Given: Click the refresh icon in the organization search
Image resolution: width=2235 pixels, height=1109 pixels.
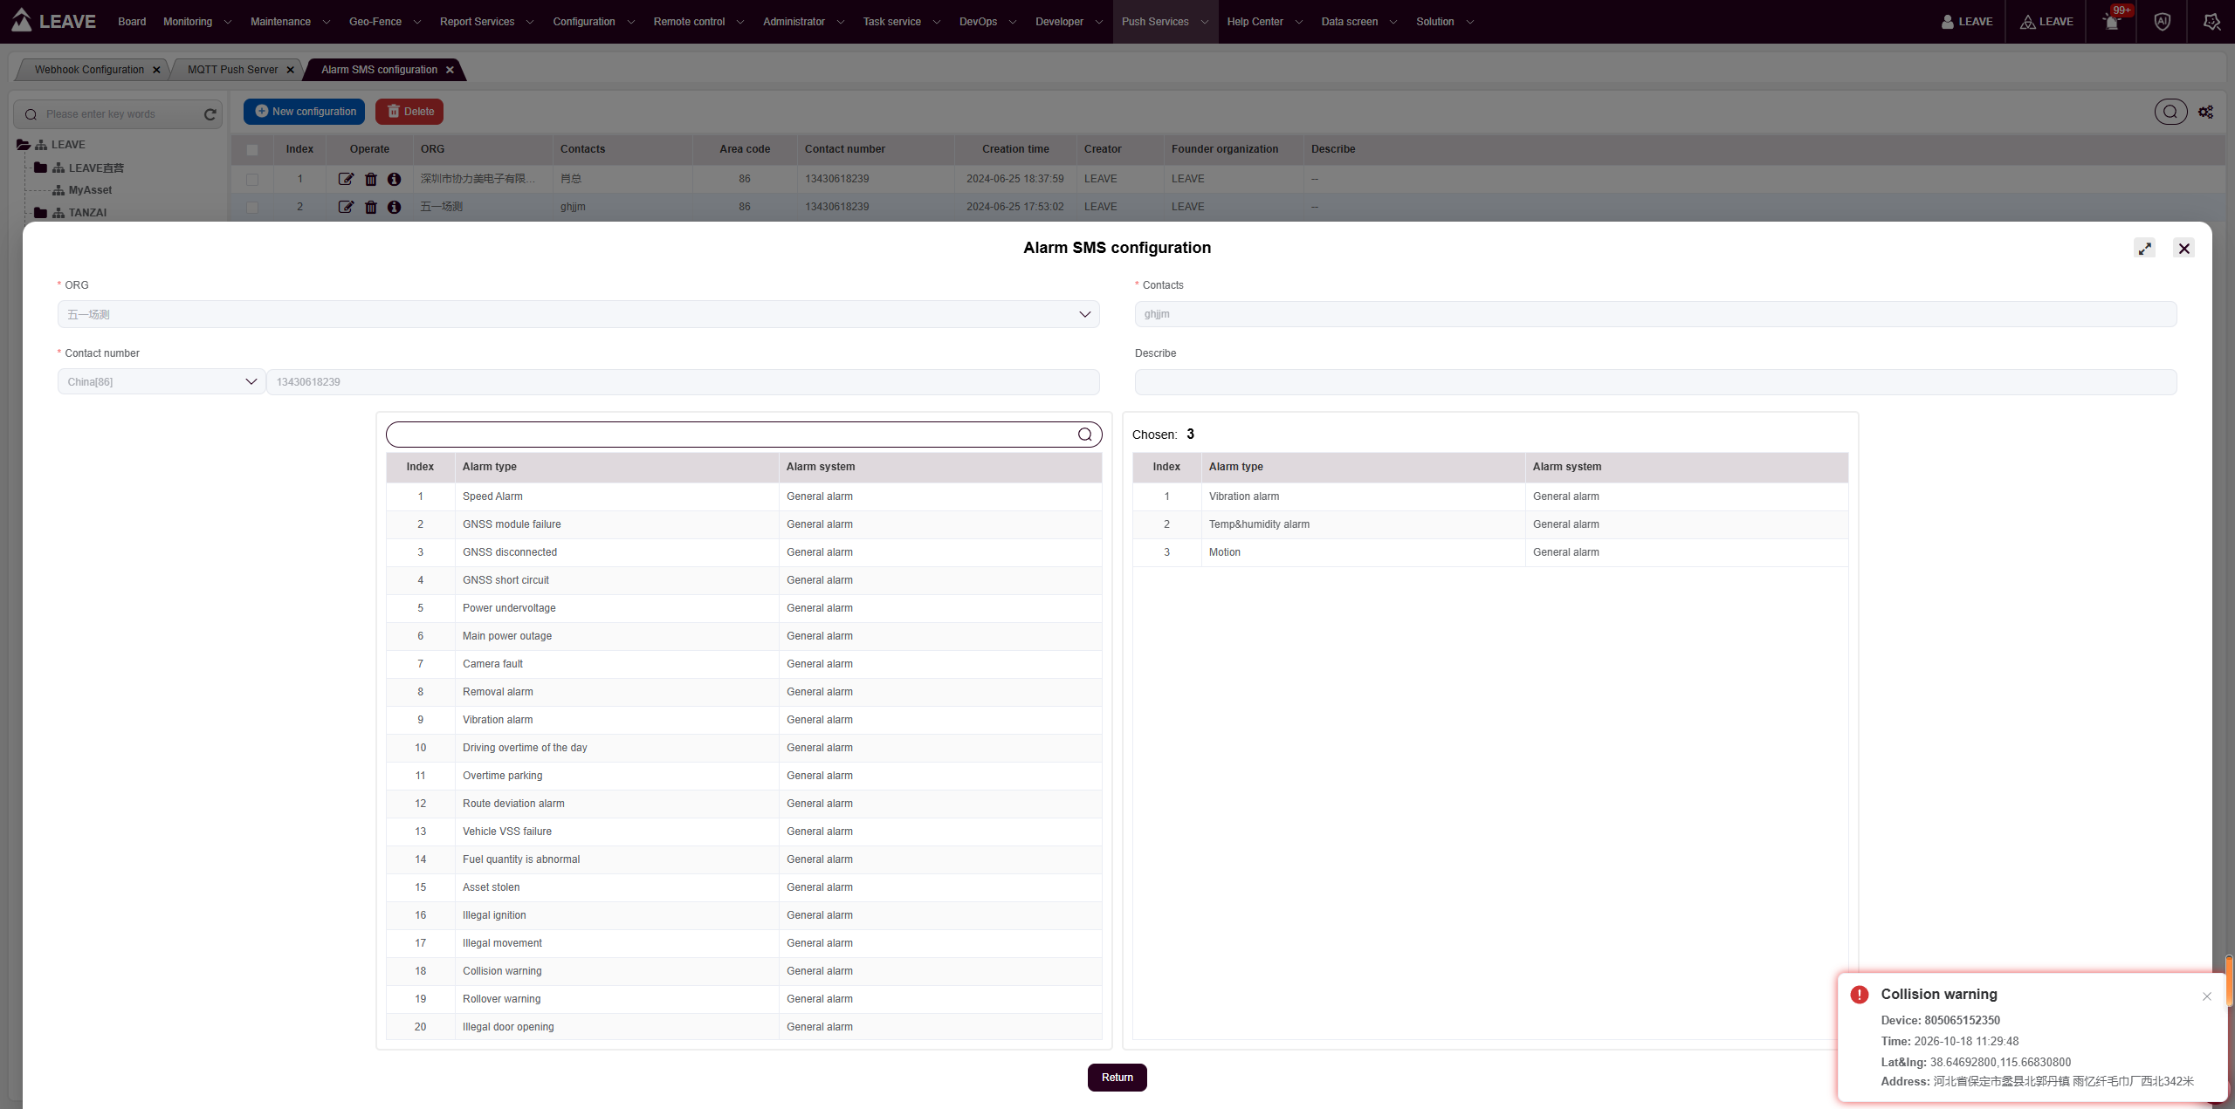Looking at the screenshot, I should pyautogui.click(x=210, y=114).
